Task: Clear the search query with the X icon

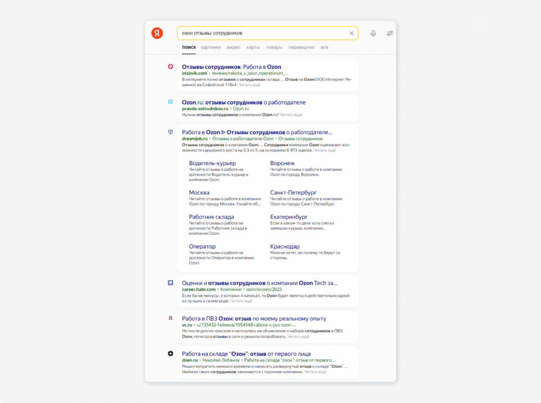Action: [351, 34]
